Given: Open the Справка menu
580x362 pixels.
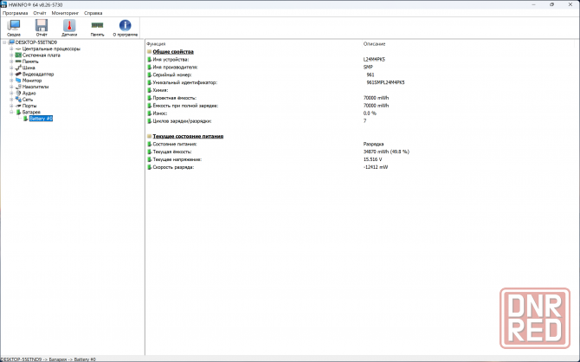Looking at the screenshot, I should click(93, 13).
